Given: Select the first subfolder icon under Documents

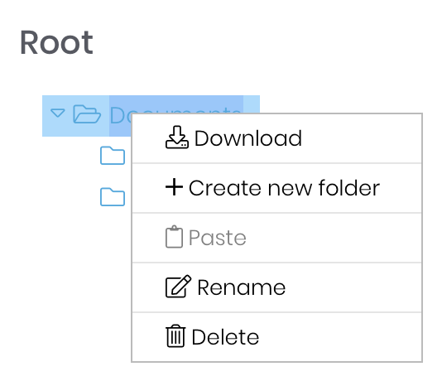Looking at the screenshot, I should click(x=113, y=156).
